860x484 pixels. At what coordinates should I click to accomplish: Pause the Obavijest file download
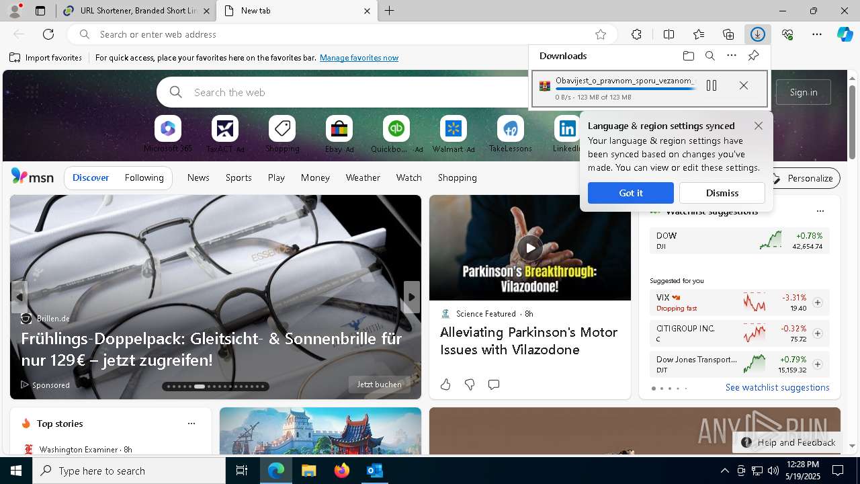712,85
